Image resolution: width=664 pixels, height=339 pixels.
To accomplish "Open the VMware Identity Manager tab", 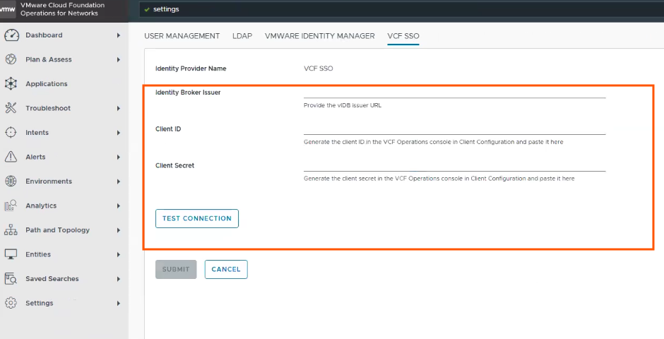I will pyautogui.click(x=320, y=36).
